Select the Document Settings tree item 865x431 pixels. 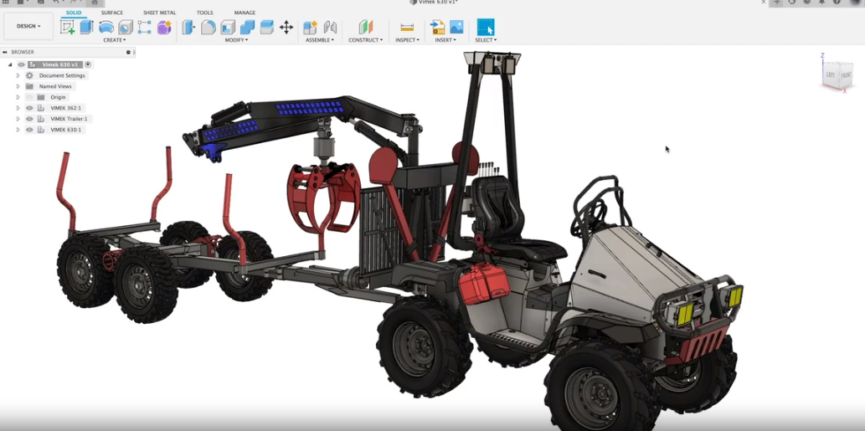click(62, 75)
